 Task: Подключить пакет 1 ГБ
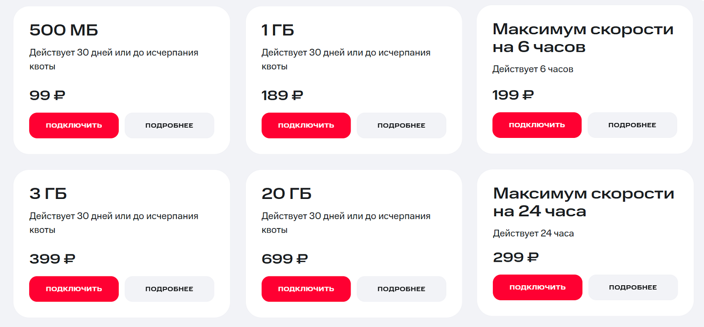[306, 125]
